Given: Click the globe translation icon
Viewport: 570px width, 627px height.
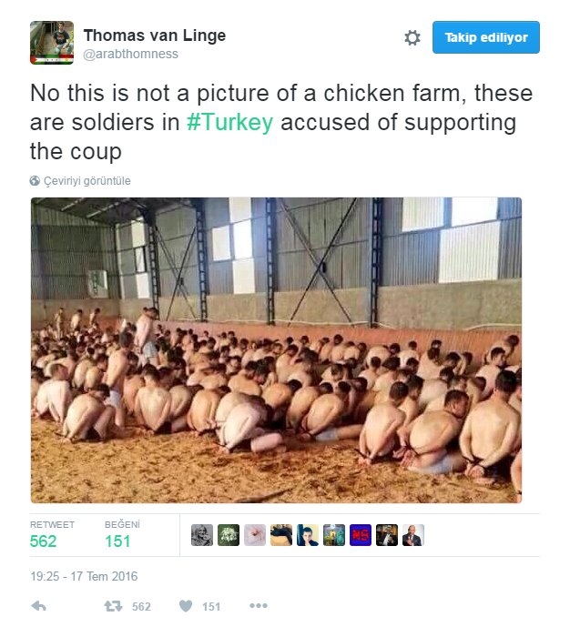Looking at the screenshot, I should tap(35, 181).
